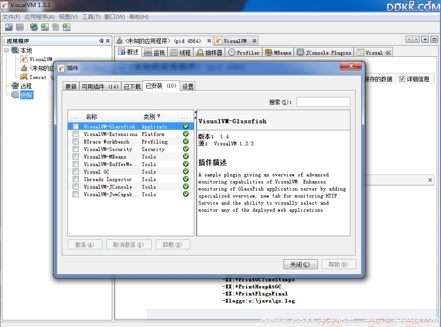Open the 概述 overview tab
This screenshot has height=327, width=441.
[x=128, y=52]
